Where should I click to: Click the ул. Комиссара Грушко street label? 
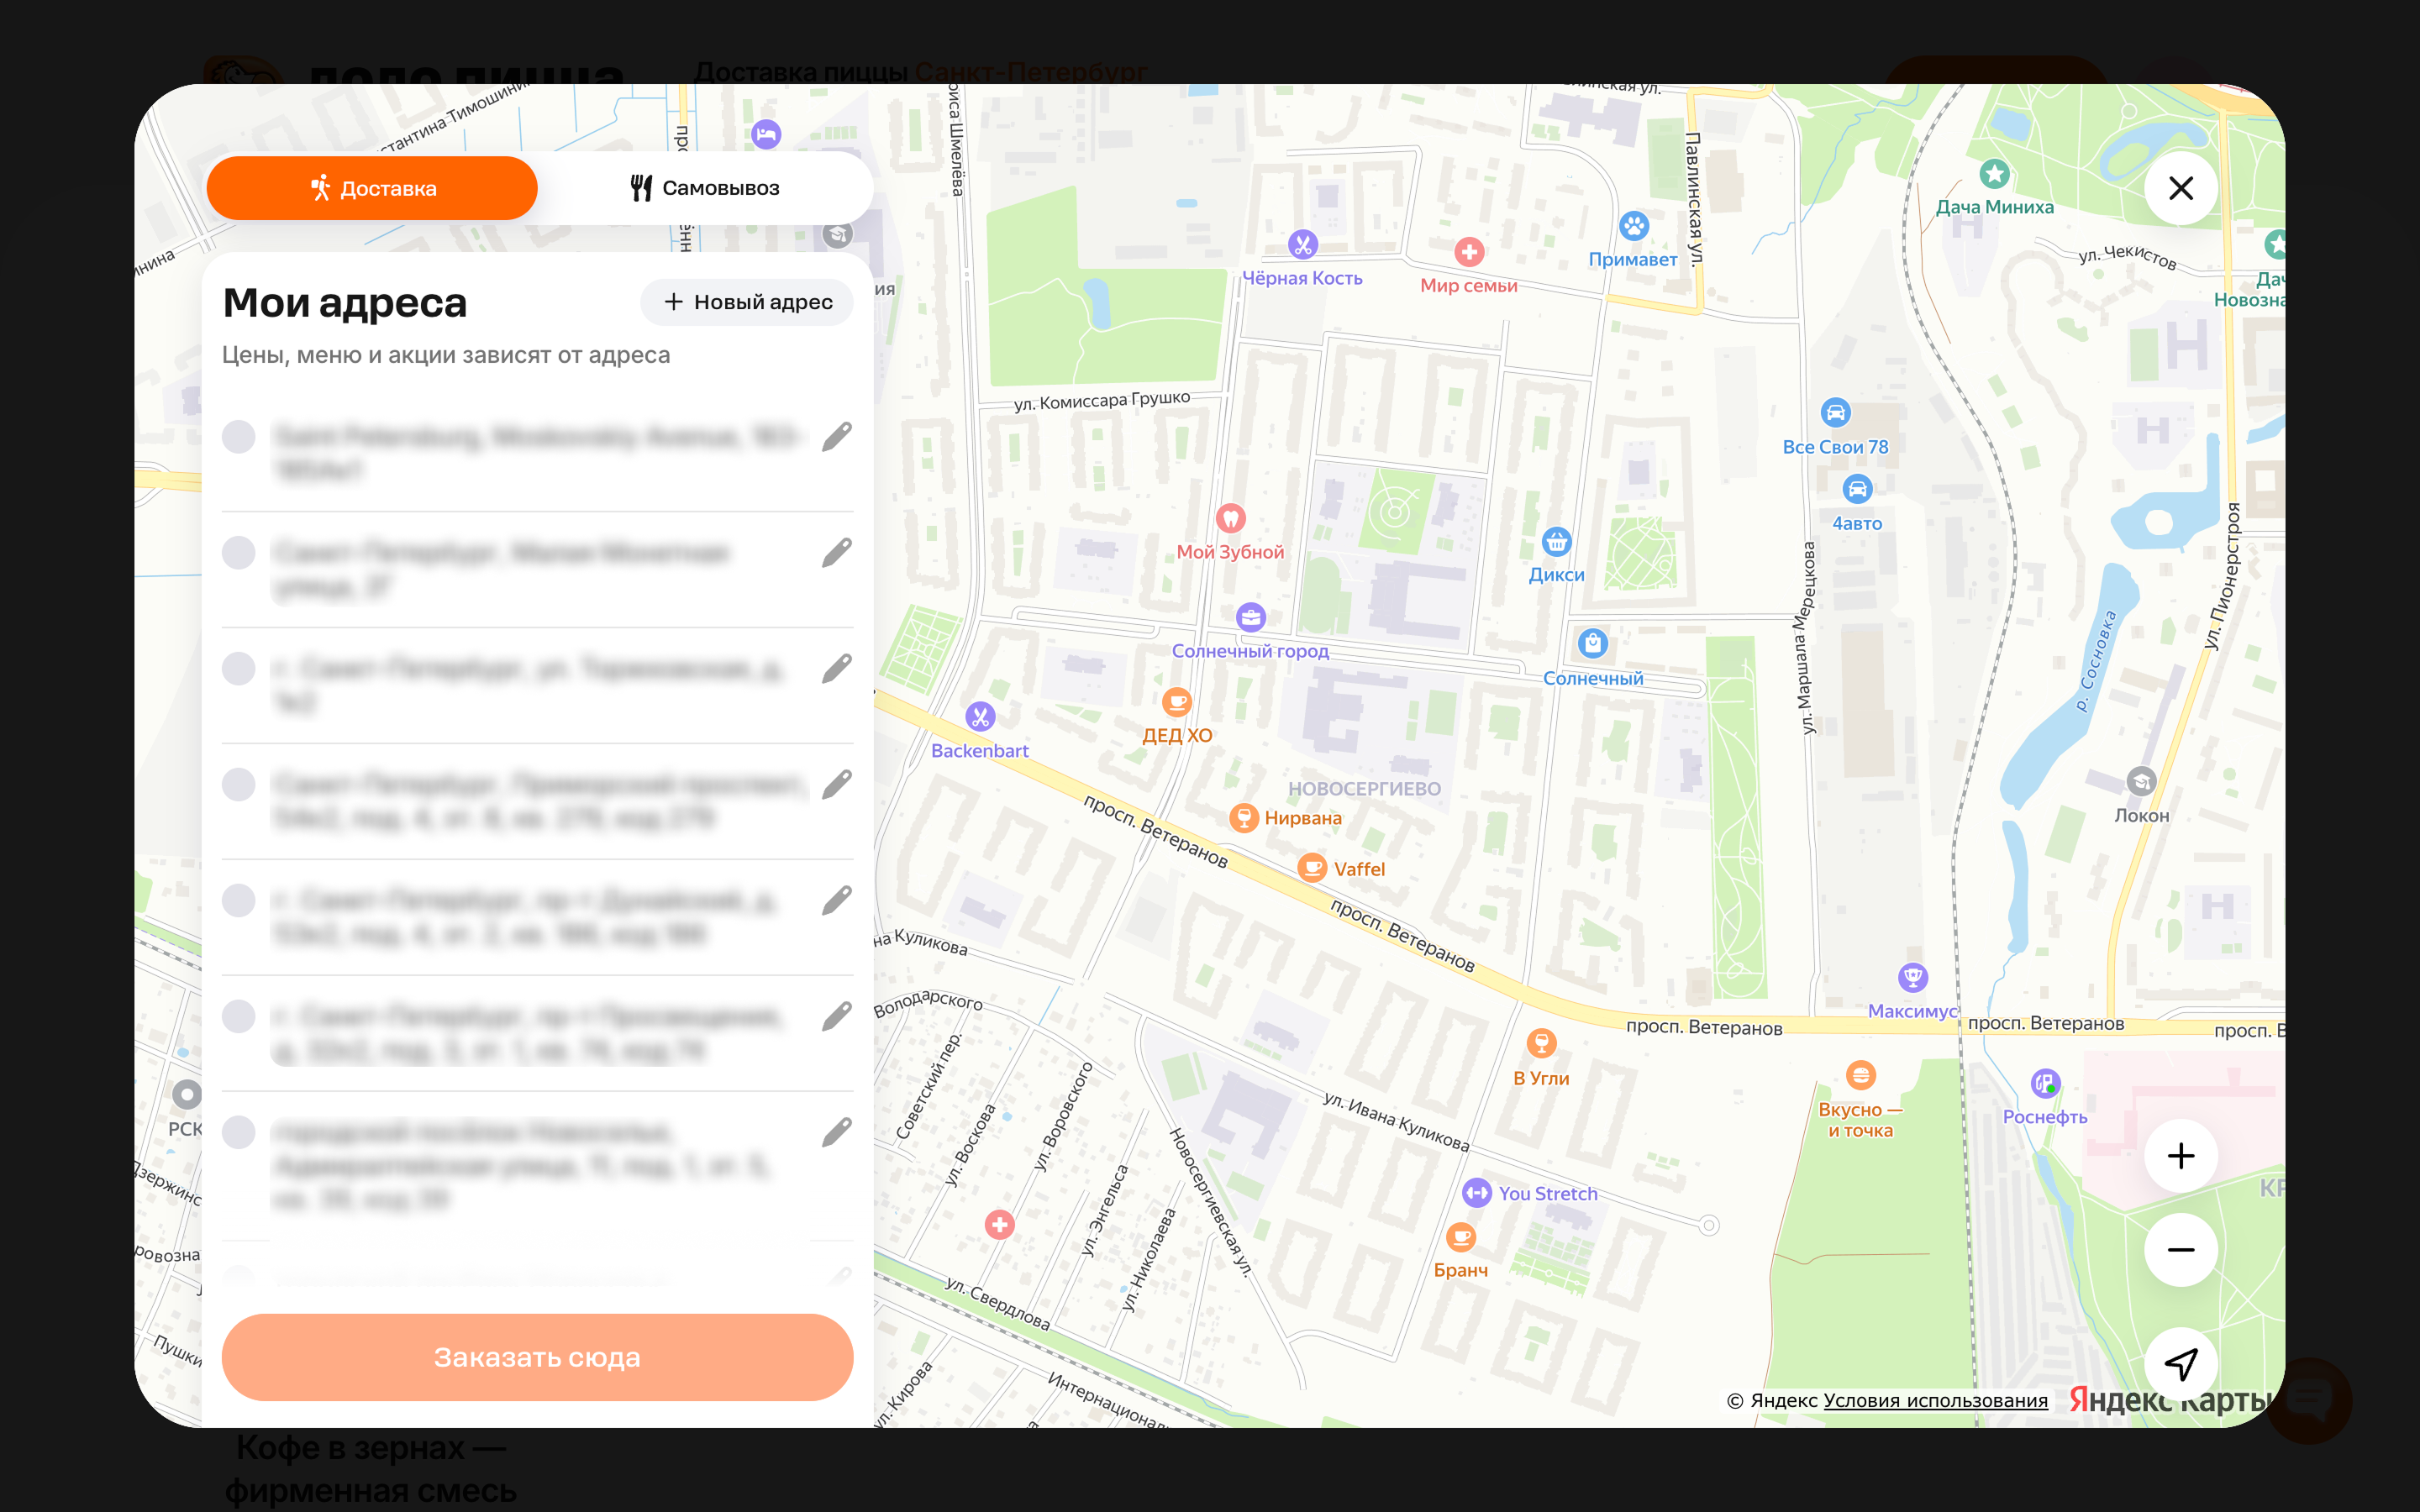tap(1102, 401)
